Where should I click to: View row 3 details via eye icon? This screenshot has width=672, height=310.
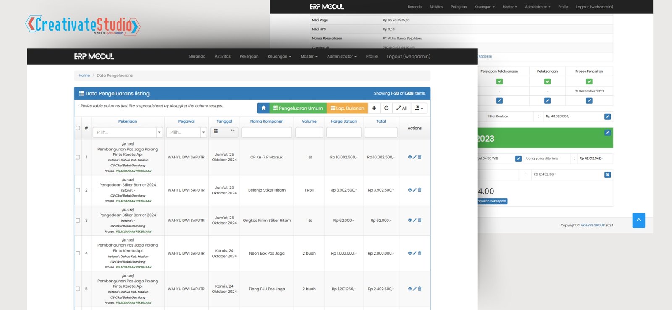click(x=410, y=220)
